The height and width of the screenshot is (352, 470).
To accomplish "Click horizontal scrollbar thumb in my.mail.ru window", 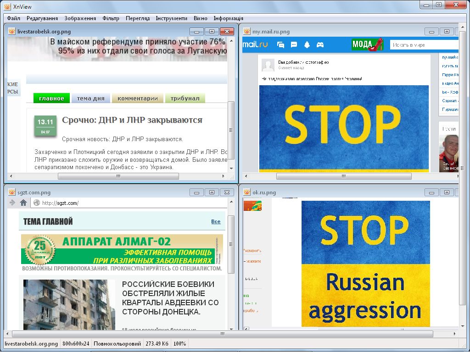I will 344,176.
